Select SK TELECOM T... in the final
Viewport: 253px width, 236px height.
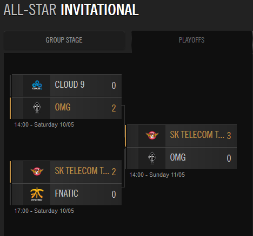point(197,135)
